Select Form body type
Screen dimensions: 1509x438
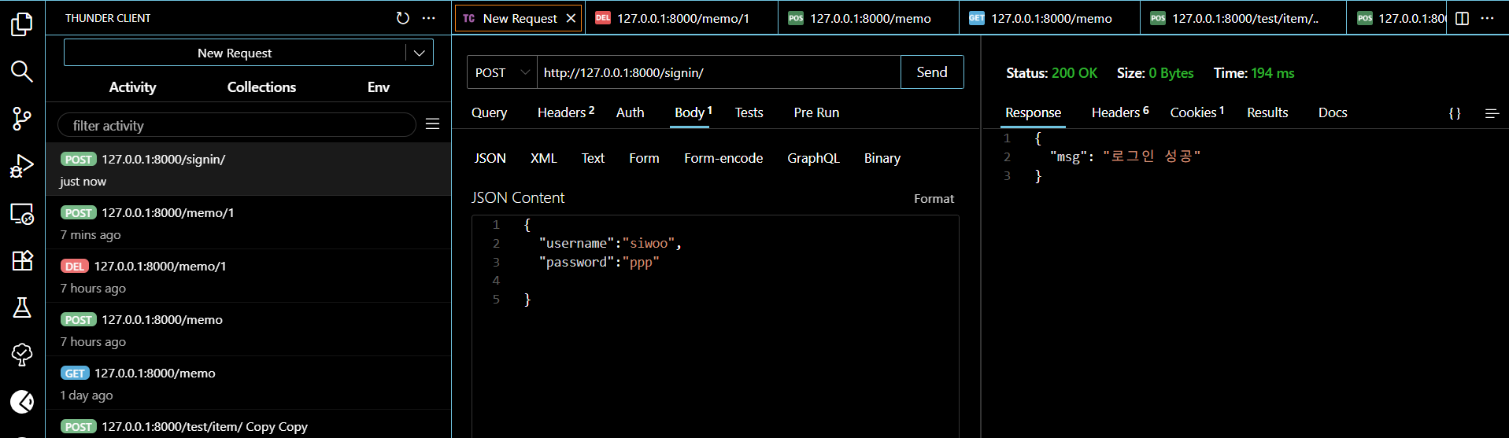click(x=644, y=158)
